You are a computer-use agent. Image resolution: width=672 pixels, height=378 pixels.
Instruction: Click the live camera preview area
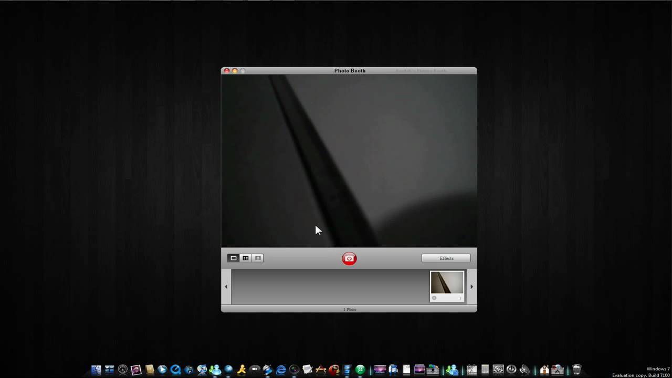click(x=349, y=161)
